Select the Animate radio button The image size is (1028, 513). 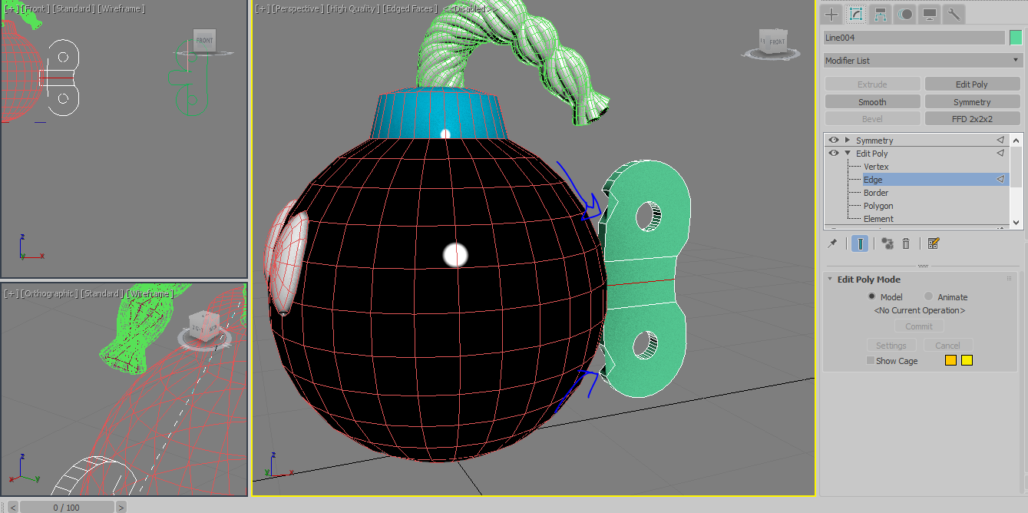click(x=928, y=296)
